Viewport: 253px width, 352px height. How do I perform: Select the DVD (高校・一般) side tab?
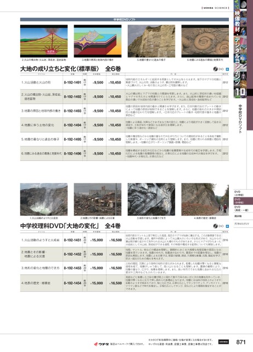pyautogui.click(x=240, y=208)
